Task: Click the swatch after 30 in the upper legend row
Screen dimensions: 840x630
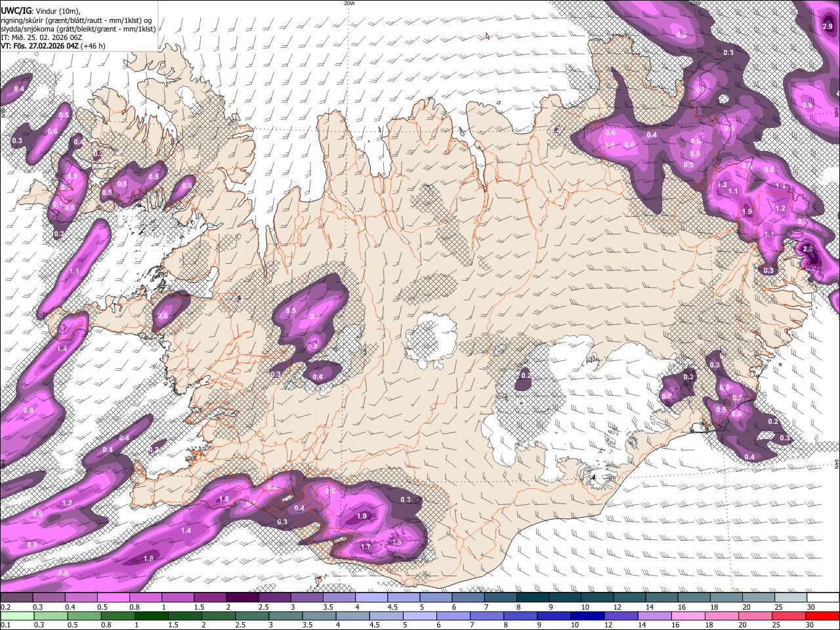Action: [x=824, y=598]
